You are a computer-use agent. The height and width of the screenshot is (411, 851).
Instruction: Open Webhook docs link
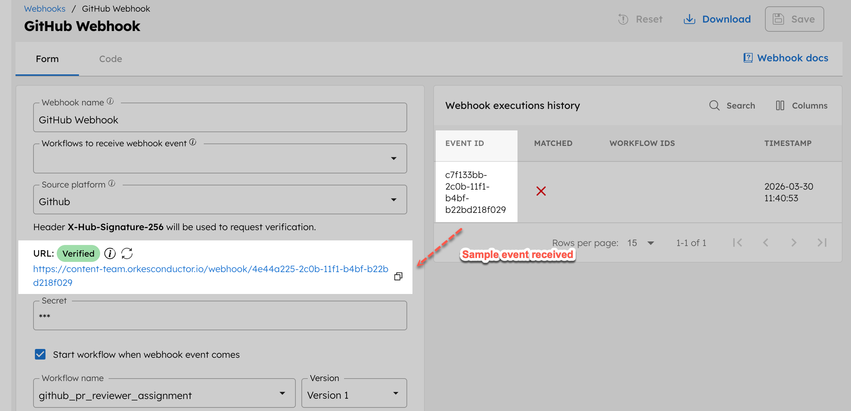(786, 58)
